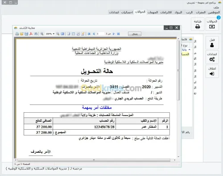Select the الحوالات tab

click(140, 12)
